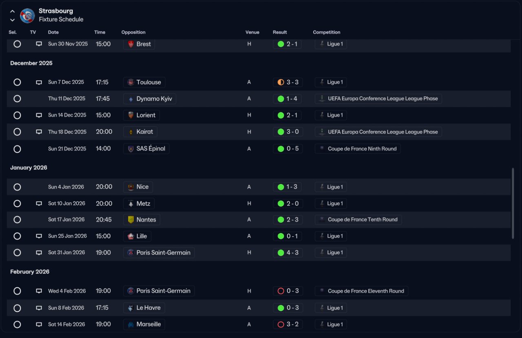This screenshot has width=522, height=338.
Task: Click the Lille club crest icon
Action: point(130,236)
